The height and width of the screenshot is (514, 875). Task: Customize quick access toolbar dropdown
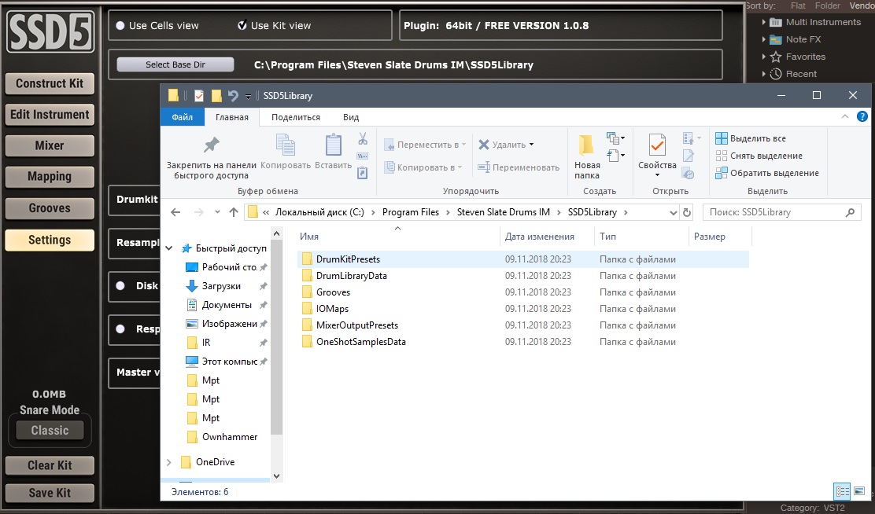248,97
